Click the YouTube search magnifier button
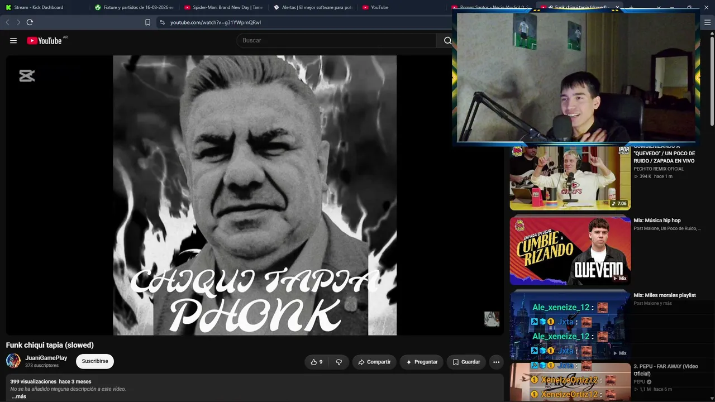Viewport: 715px width, 402px height. click(x=447, y=40)
